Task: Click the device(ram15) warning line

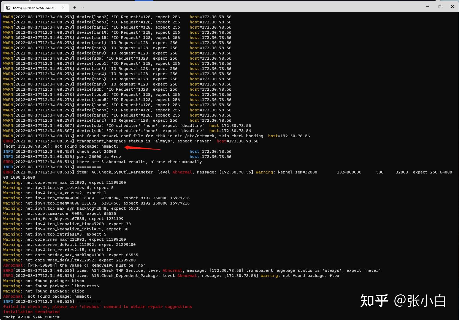Action: tap(117, 38)
